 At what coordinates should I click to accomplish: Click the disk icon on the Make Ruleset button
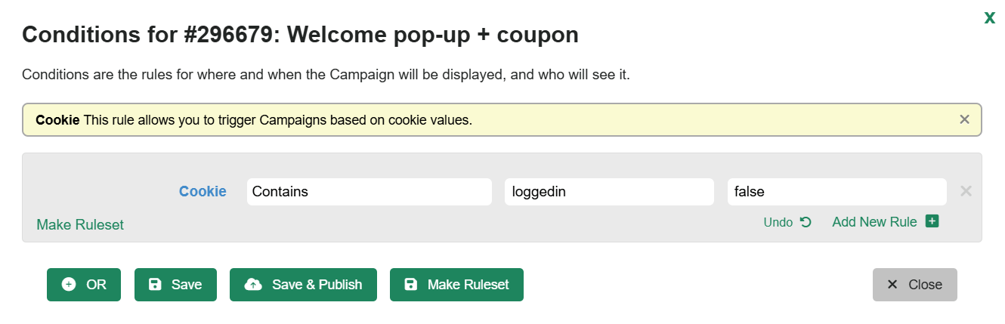410,285
